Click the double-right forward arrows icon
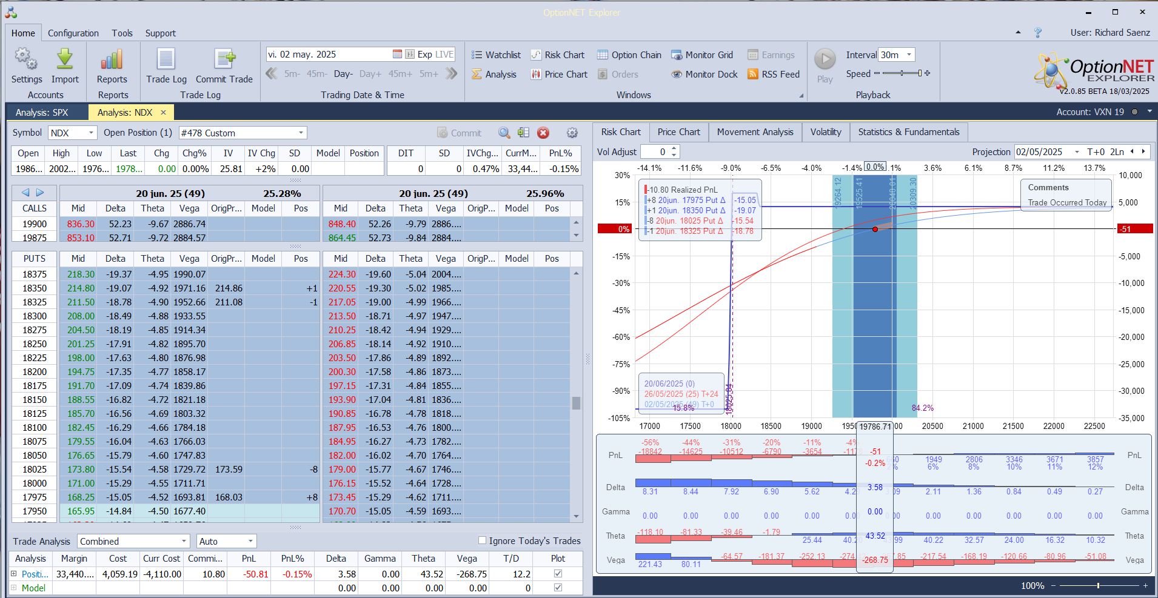This screenshot has width=1158, height=598. 451,73
